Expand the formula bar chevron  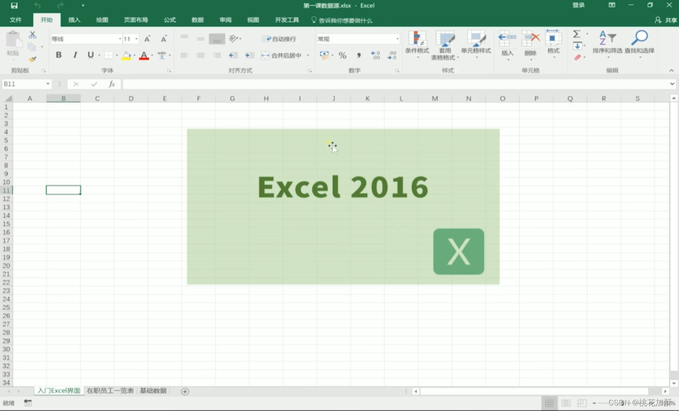coord(672,84)
